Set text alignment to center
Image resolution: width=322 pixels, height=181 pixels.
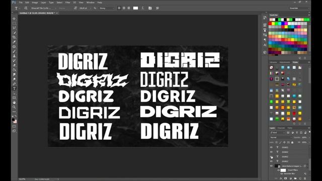[x=124, y=8]
